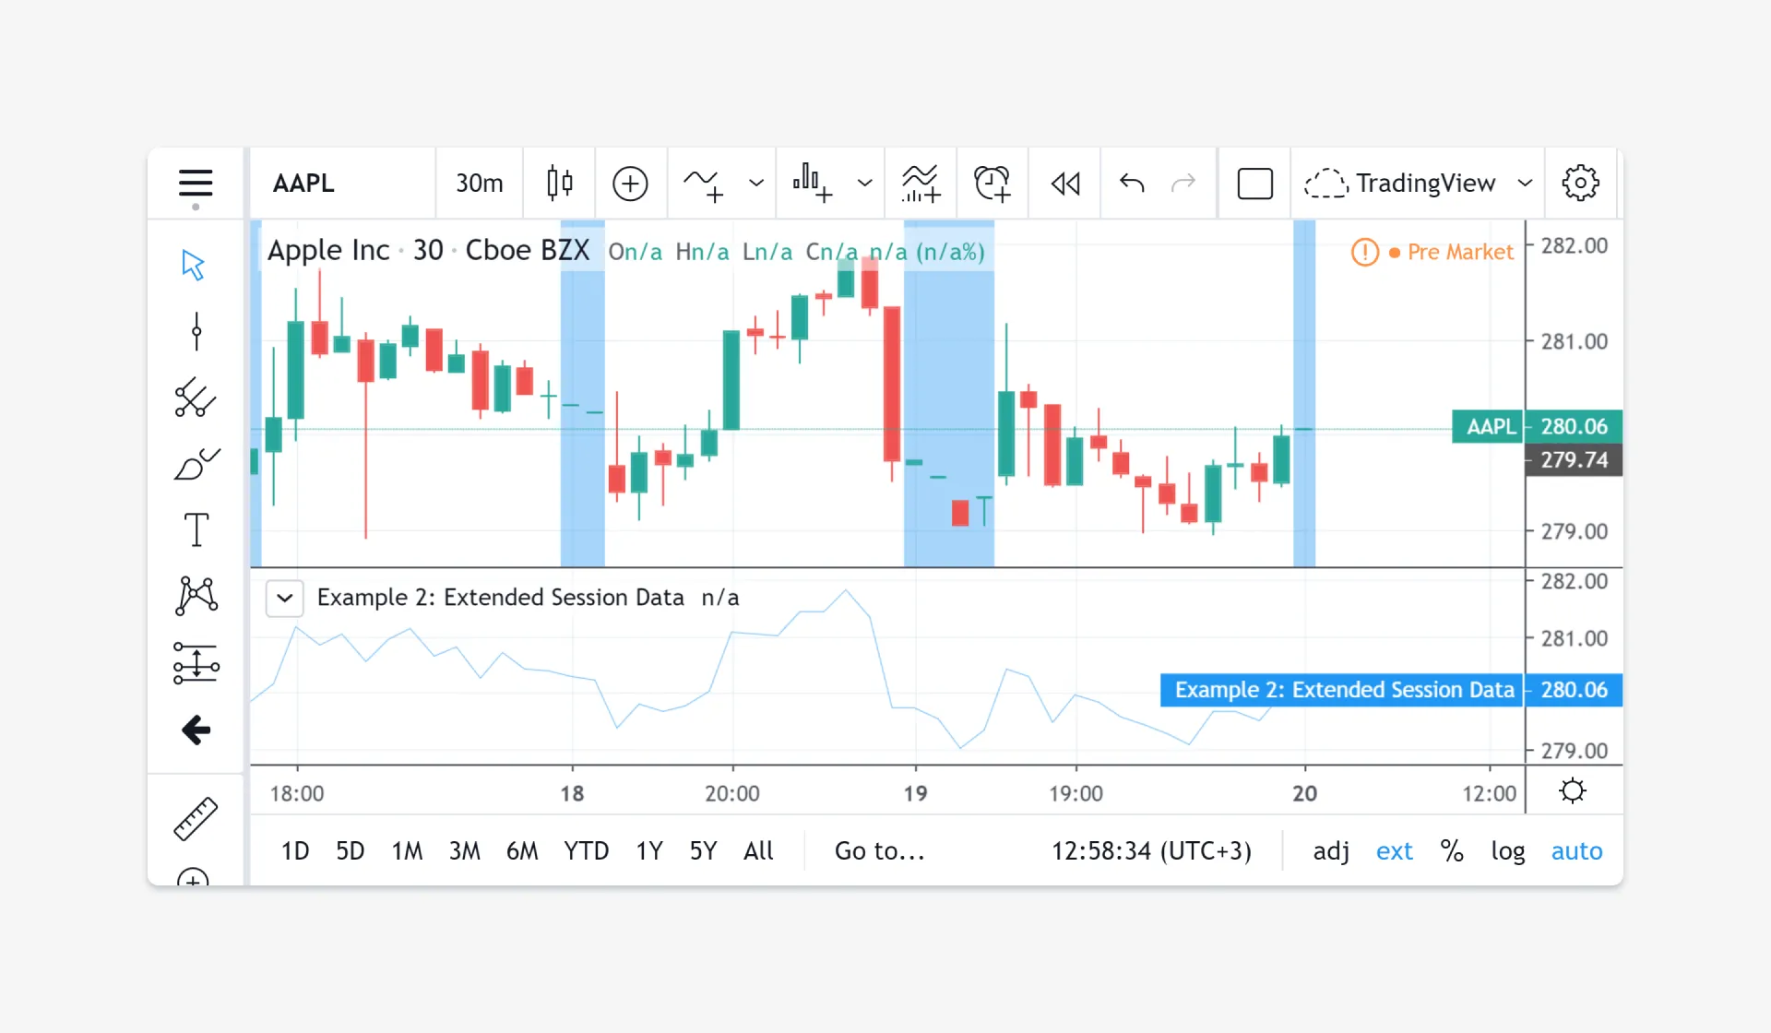Expand the indicators dropdown arrow

coord(756,183)
